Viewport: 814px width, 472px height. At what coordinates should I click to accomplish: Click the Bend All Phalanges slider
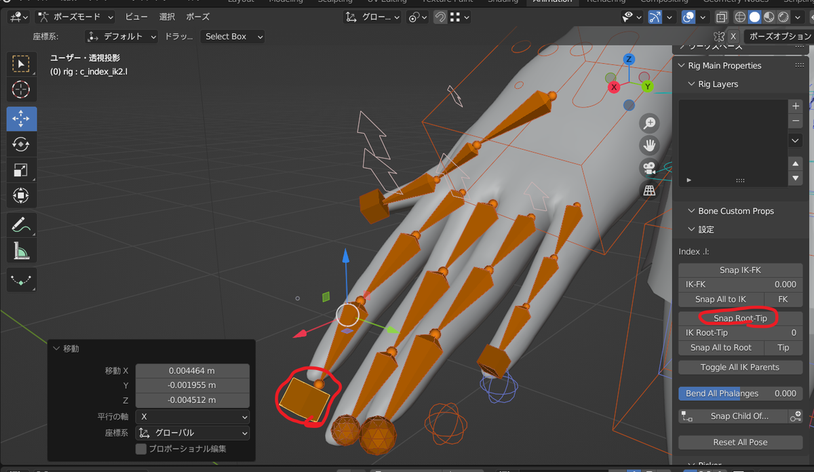click(x=739, y=393)
